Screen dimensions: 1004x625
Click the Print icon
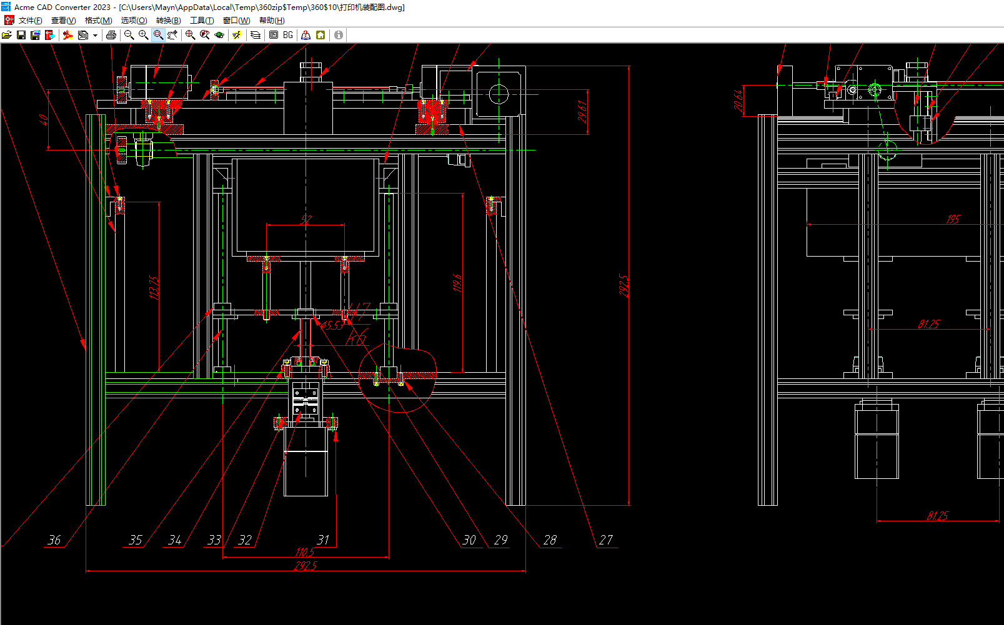point(111,35)
